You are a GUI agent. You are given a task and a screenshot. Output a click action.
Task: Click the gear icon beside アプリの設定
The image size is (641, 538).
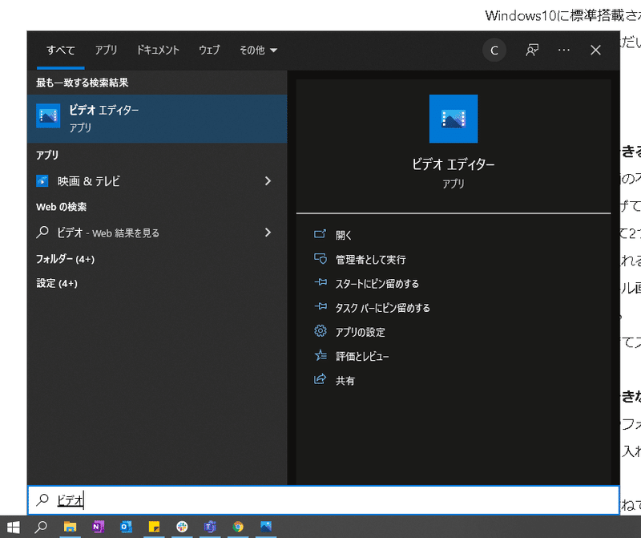(320, 330)
